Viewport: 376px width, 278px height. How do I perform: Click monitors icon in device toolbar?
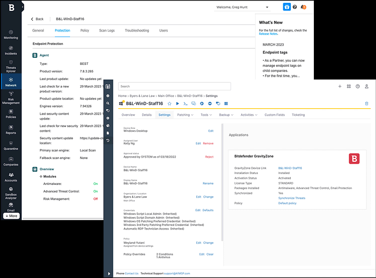pyautogui.click(x=218, y=103)
